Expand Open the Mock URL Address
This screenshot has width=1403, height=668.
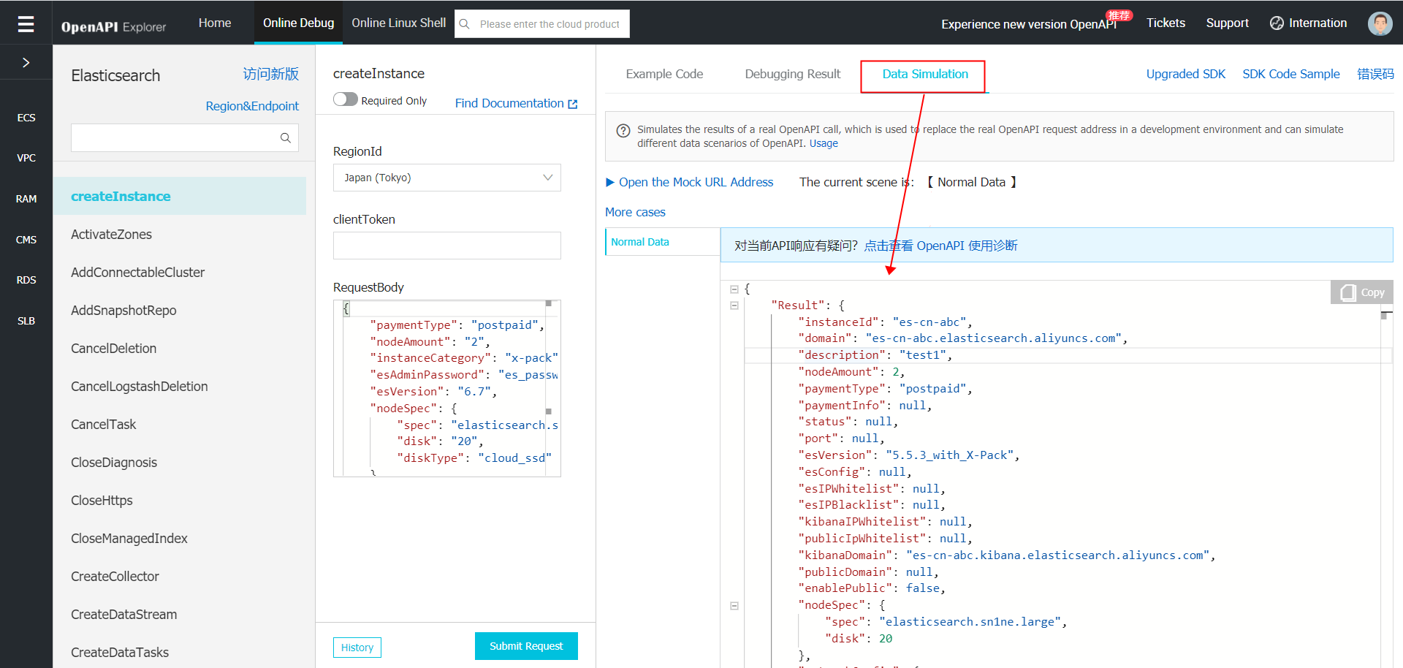tap(689, 182)
